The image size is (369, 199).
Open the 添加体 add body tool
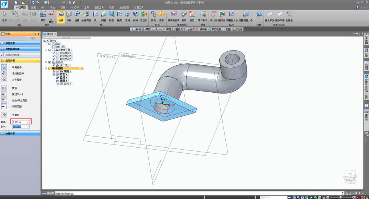coord(144,16)
